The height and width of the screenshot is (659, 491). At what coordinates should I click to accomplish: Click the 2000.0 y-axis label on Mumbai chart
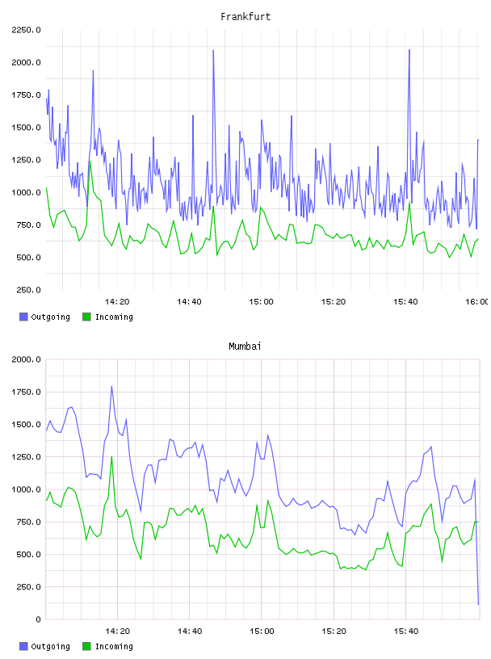pyautogui.click(x=27, y=359)
